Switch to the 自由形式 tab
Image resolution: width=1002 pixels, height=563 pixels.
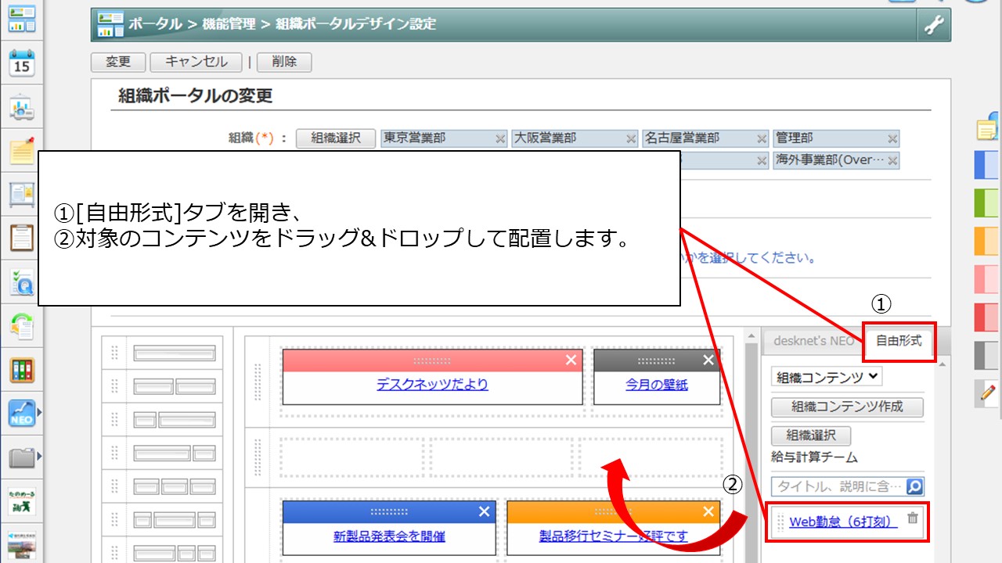tap(899, 341)
